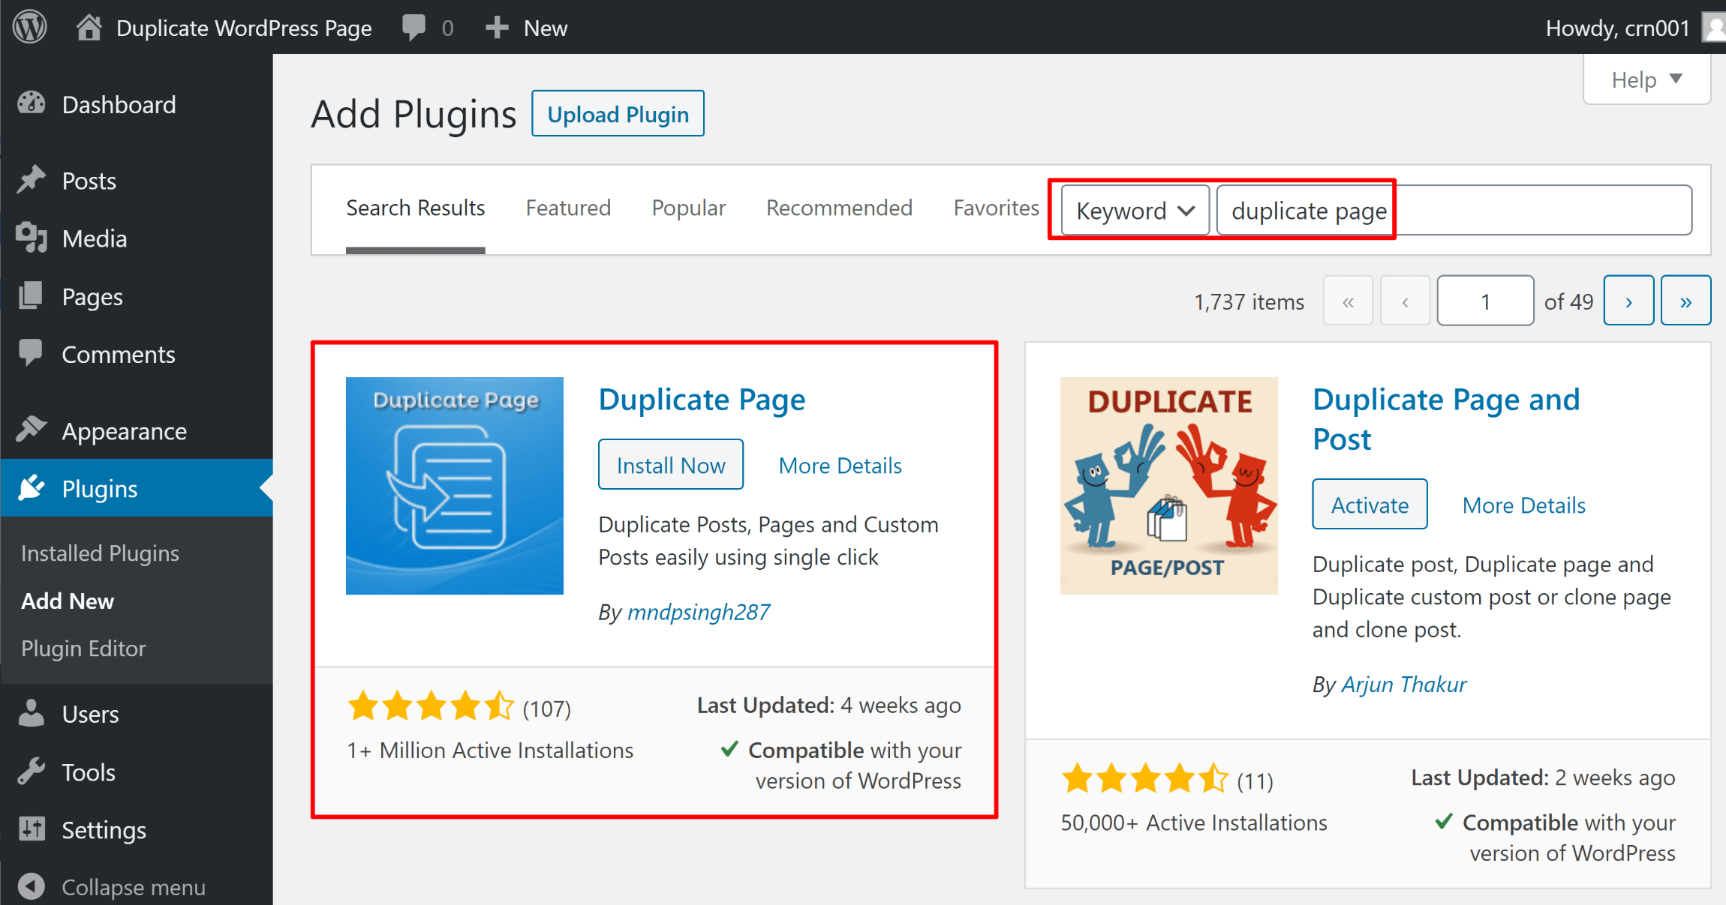The height and width of the screenshot is (905, 1726).
Task: Open the WordPress logo menu
Action: (x=29, y=27)
